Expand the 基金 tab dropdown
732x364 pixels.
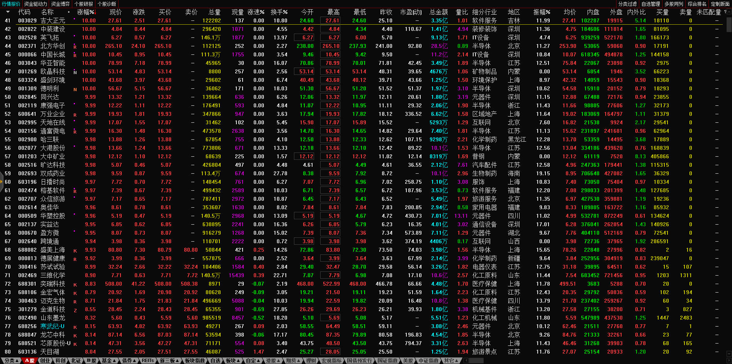click(109, 361)
